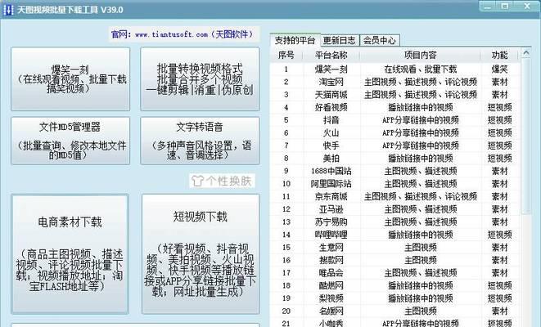This screenshot has width=541, height=327.
Task: Select the 生意网 platform row
Action: [395, 248]
